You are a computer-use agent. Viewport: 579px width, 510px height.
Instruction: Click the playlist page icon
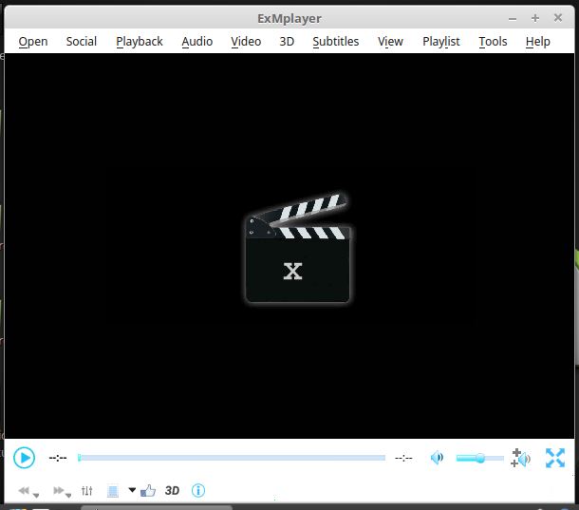pyautogui.click(x=113, y=491)
